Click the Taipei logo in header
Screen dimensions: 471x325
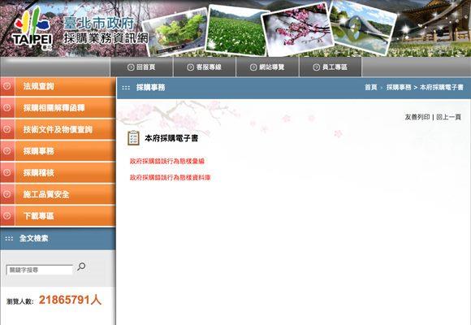click(32, 28)
